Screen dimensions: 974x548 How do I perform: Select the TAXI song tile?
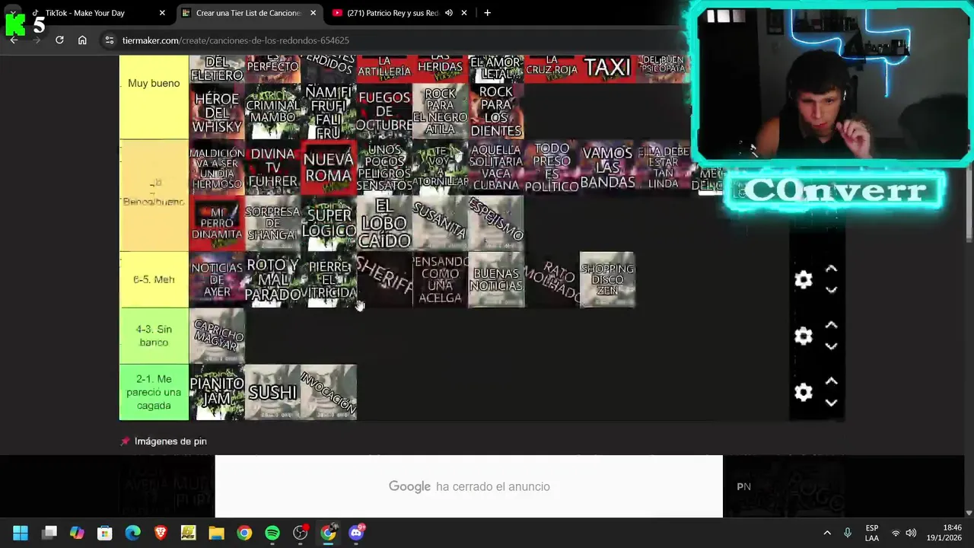pos(607,68)
